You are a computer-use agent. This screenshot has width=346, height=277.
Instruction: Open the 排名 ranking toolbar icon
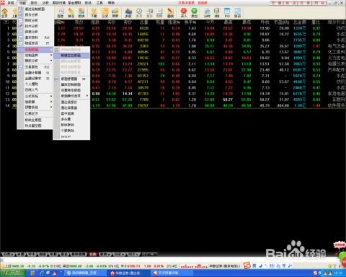pos(71,12)
